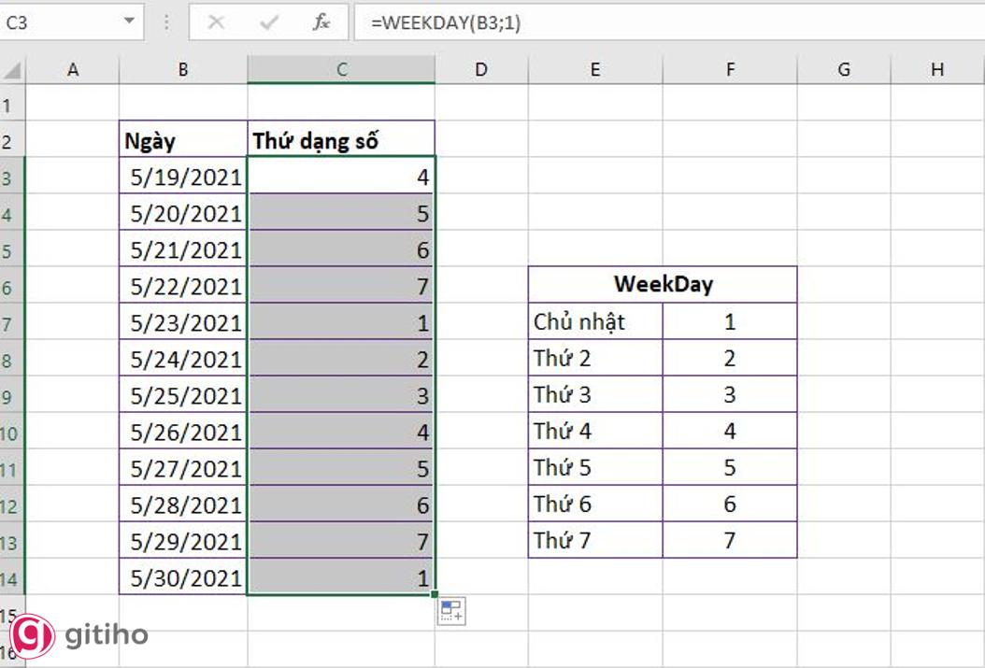Image resolution: width=985 pixels, height=668 pixels.
Task: Click the formula bar input field
Action: [x=654, y=22]
